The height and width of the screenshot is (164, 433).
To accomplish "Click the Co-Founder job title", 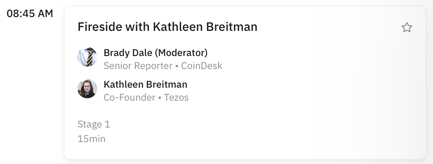I will click(129, 97).
